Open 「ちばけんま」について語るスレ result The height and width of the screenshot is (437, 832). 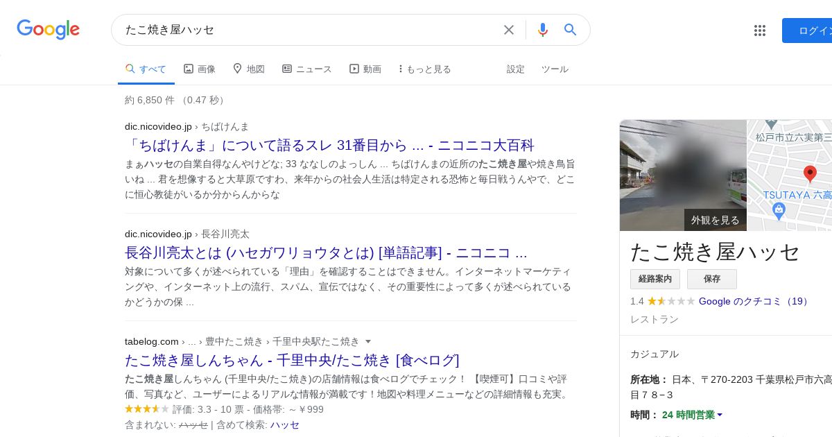[x=329, y=145]
